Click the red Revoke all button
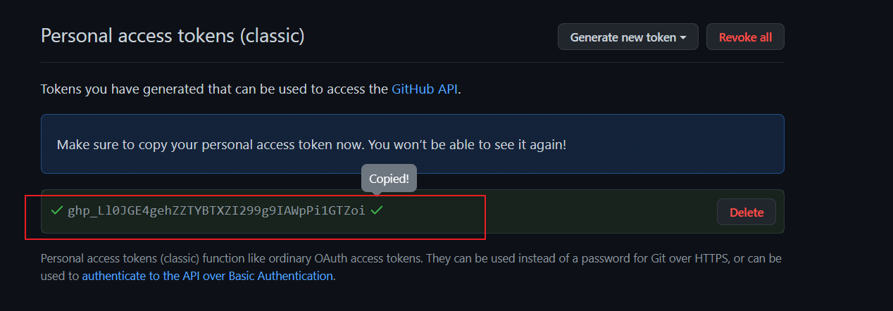 tap(745, 37)
